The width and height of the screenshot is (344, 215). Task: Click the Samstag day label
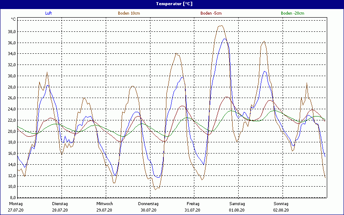pos(237,203)
